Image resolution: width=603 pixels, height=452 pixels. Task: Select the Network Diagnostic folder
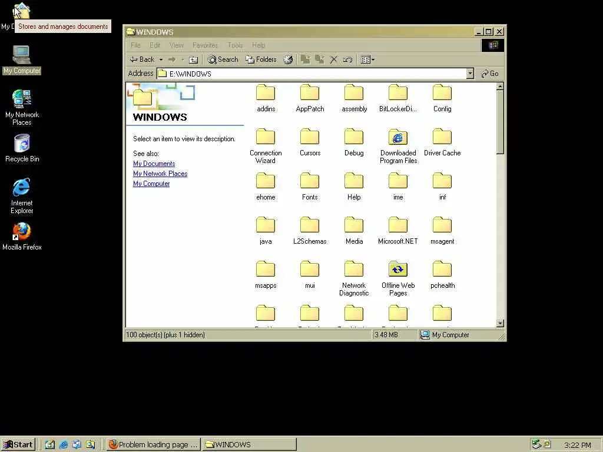pos(354,278)
